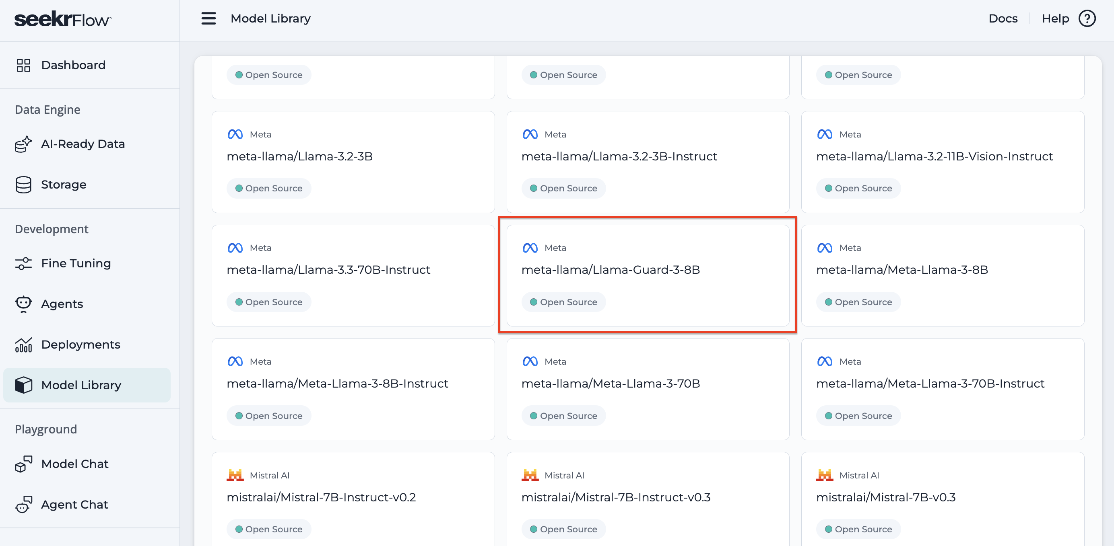
Task: Click Meta logo on Llama-3.2-3B-Instruct card
Action: [x=530, y=134]
